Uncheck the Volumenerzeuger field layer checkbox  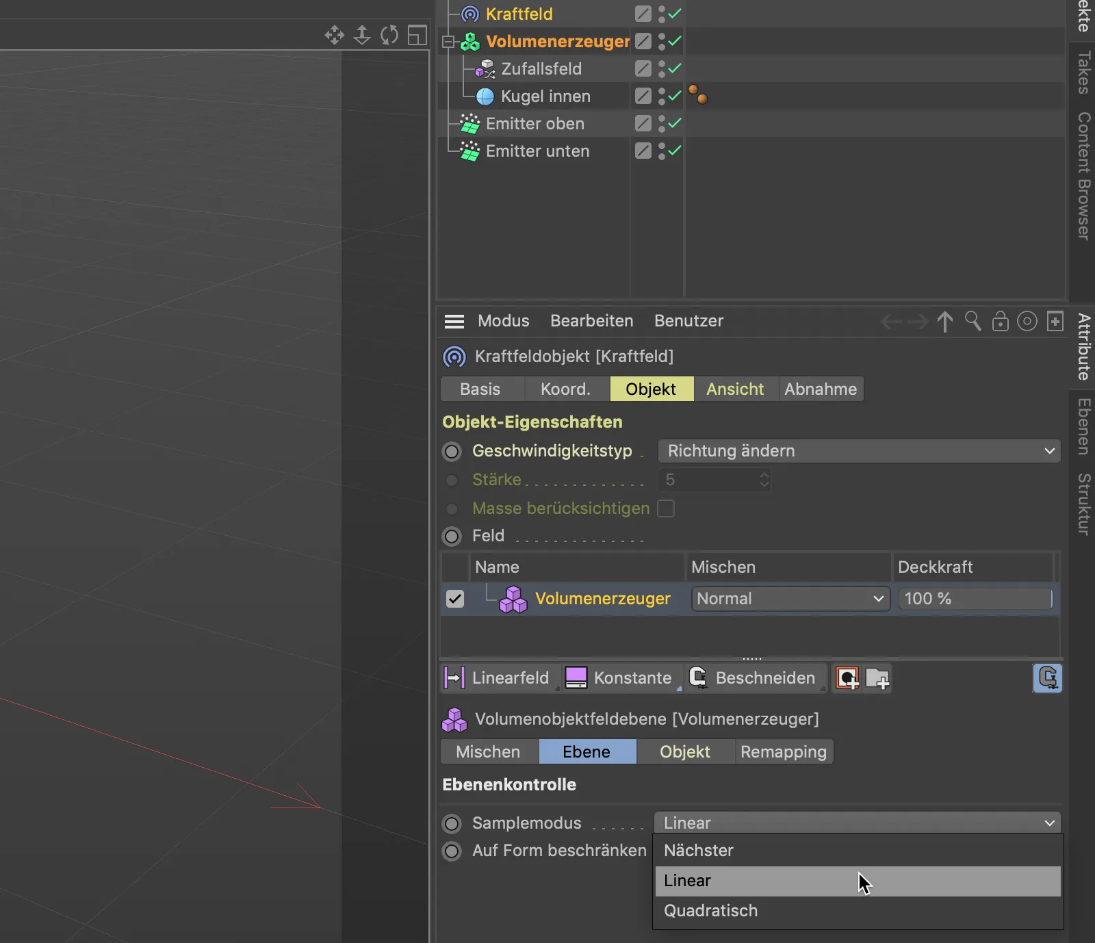pyautogui.click(x=455, y=599)
